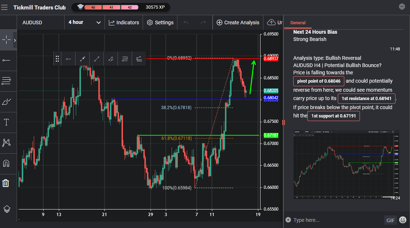Click the Strong Bearish bias text

coord(309,39)
